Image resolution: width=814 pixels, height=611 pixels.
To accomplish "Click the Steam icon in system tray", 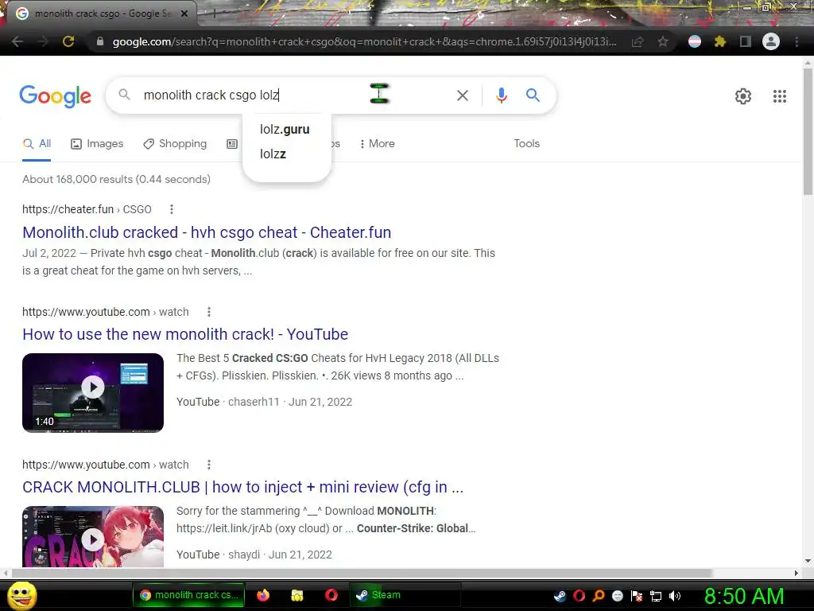I will [x=560, y=596].
